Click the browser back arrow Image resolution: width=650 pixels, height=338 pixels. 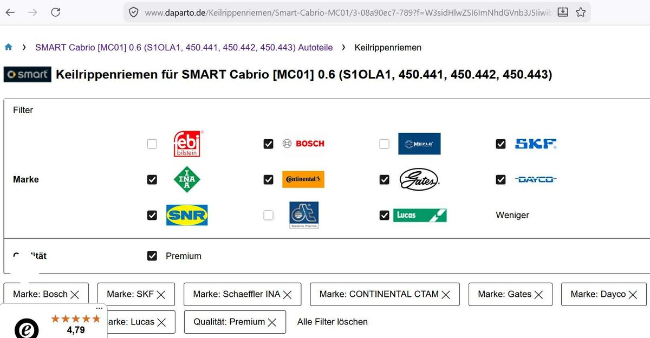(10, 12)
